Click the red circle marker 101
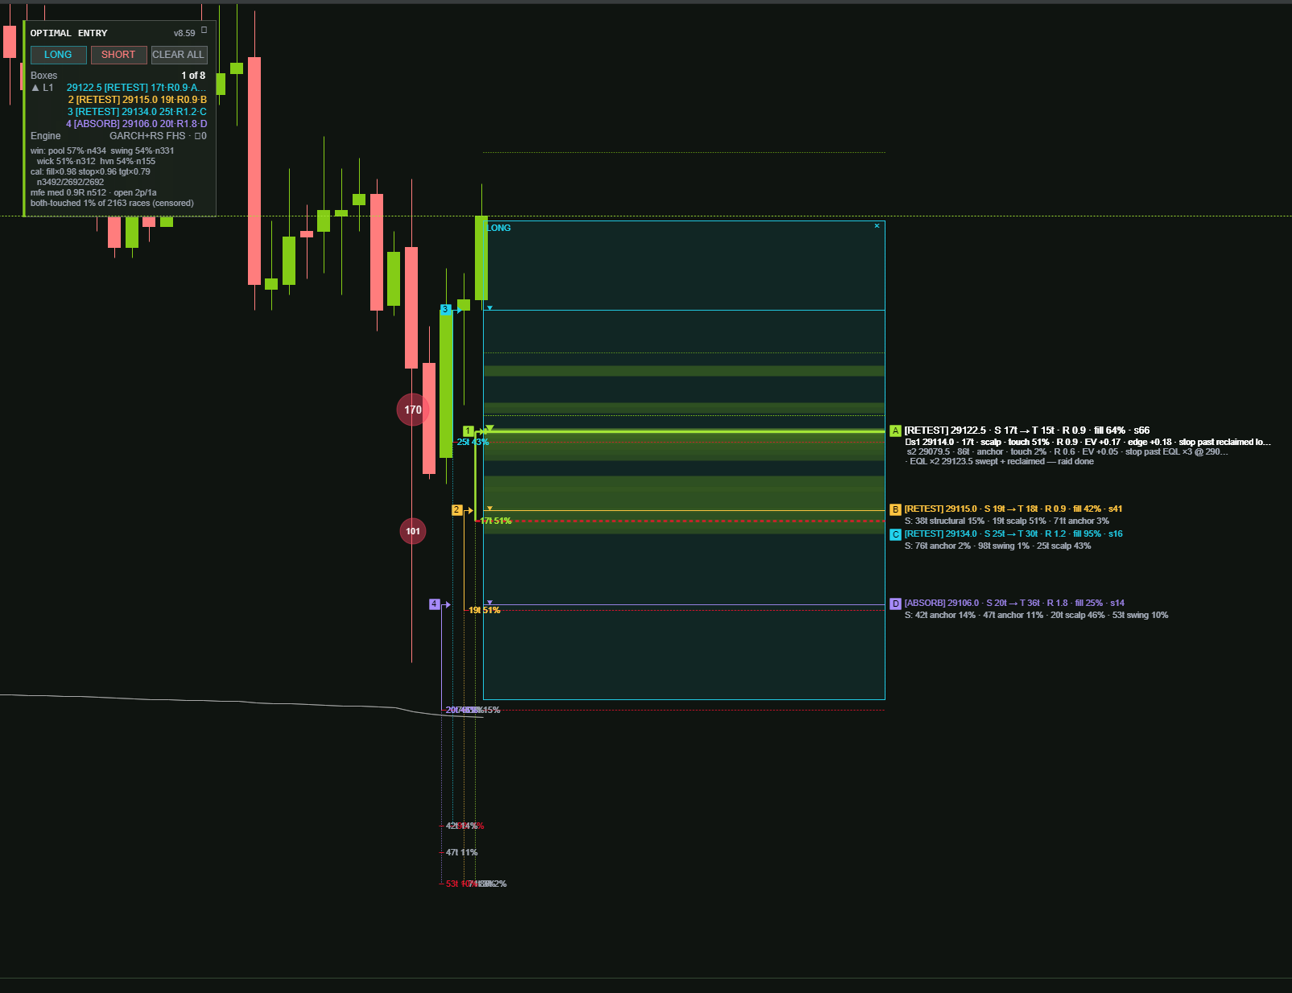 point(413,531)
